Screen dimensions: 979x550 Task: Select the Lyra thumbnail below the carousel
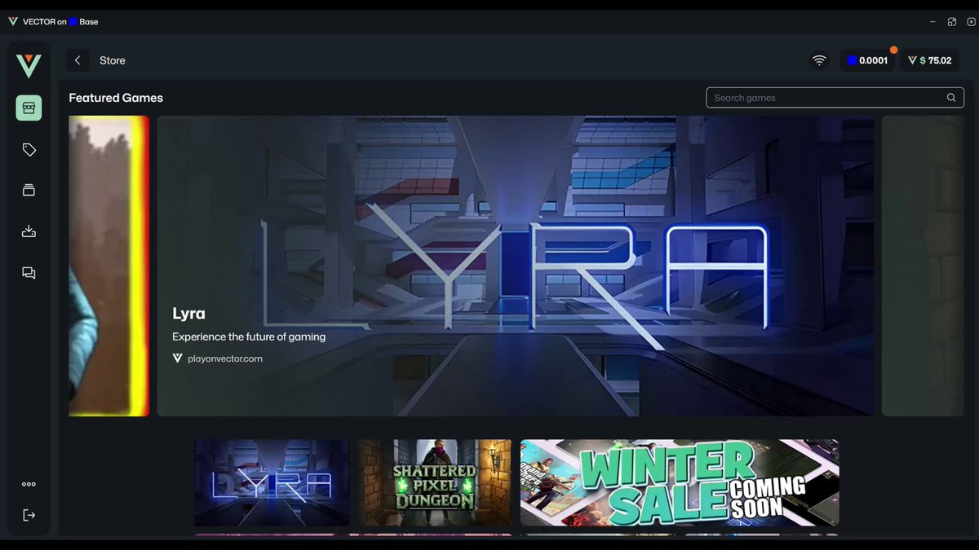pyautogui.click(x=272, y=482)
